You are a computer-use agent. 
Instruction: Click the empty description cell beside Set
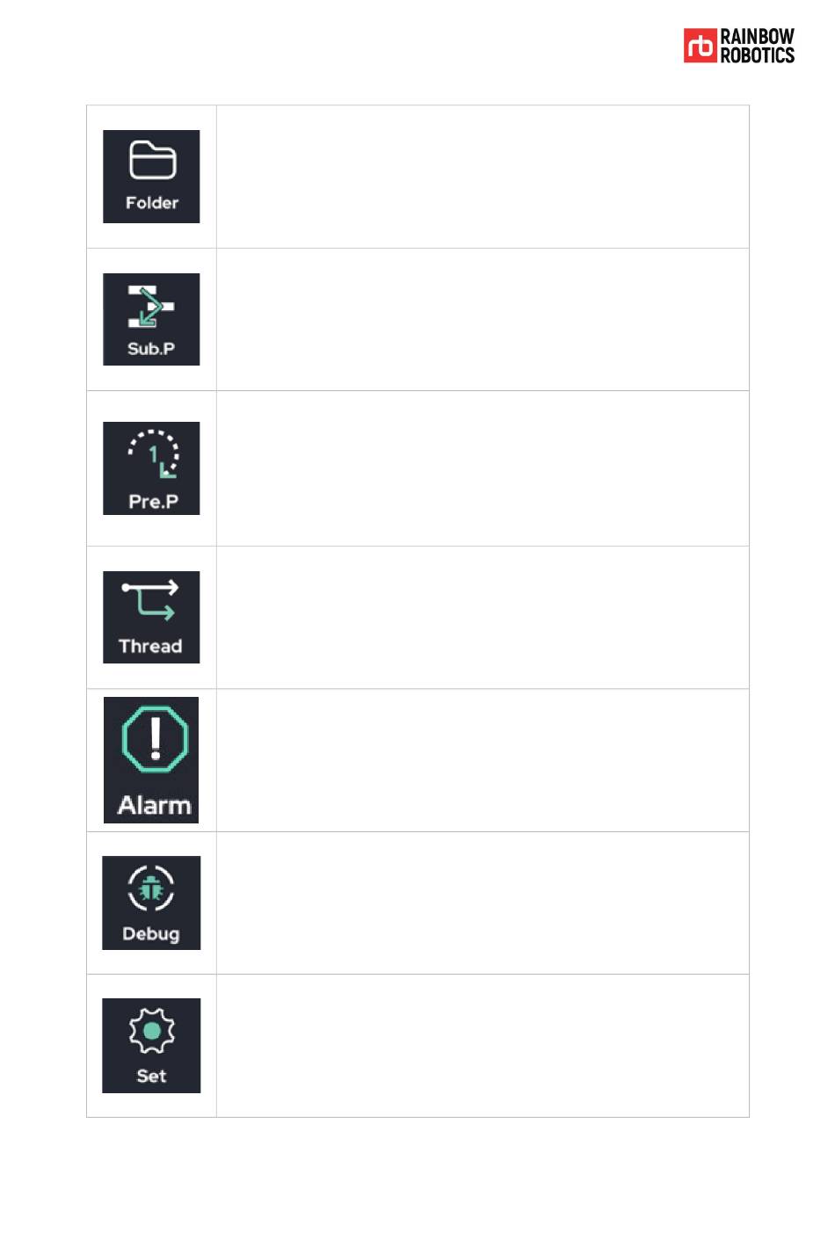pyautogui.click(x=483, y=1046)
